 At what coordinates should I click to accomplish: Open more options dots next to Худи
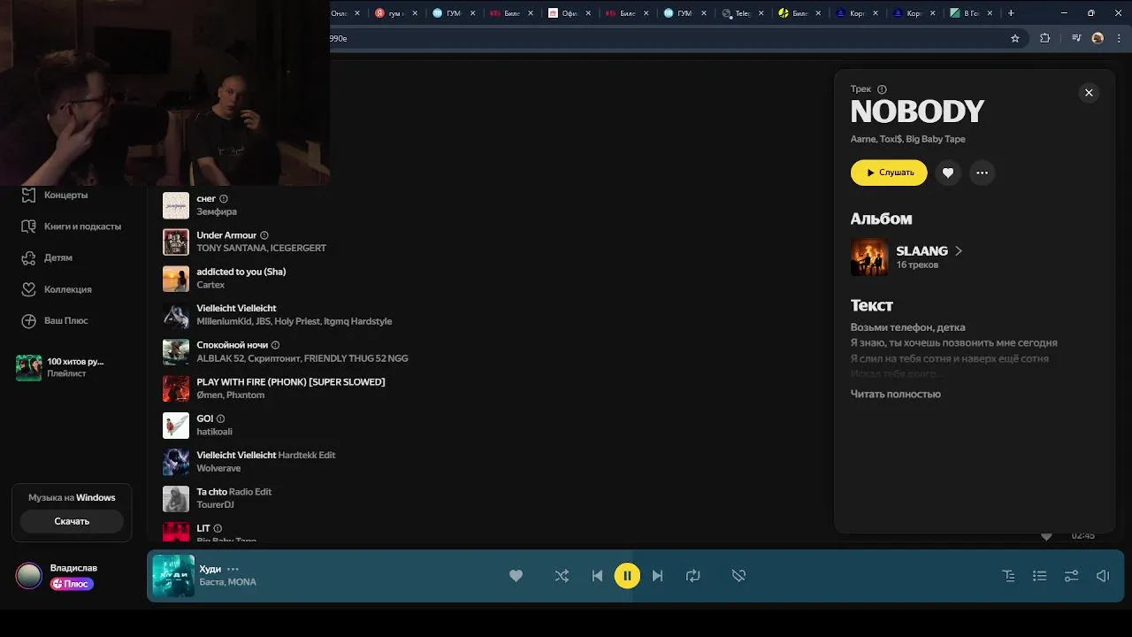pos(233,569)
